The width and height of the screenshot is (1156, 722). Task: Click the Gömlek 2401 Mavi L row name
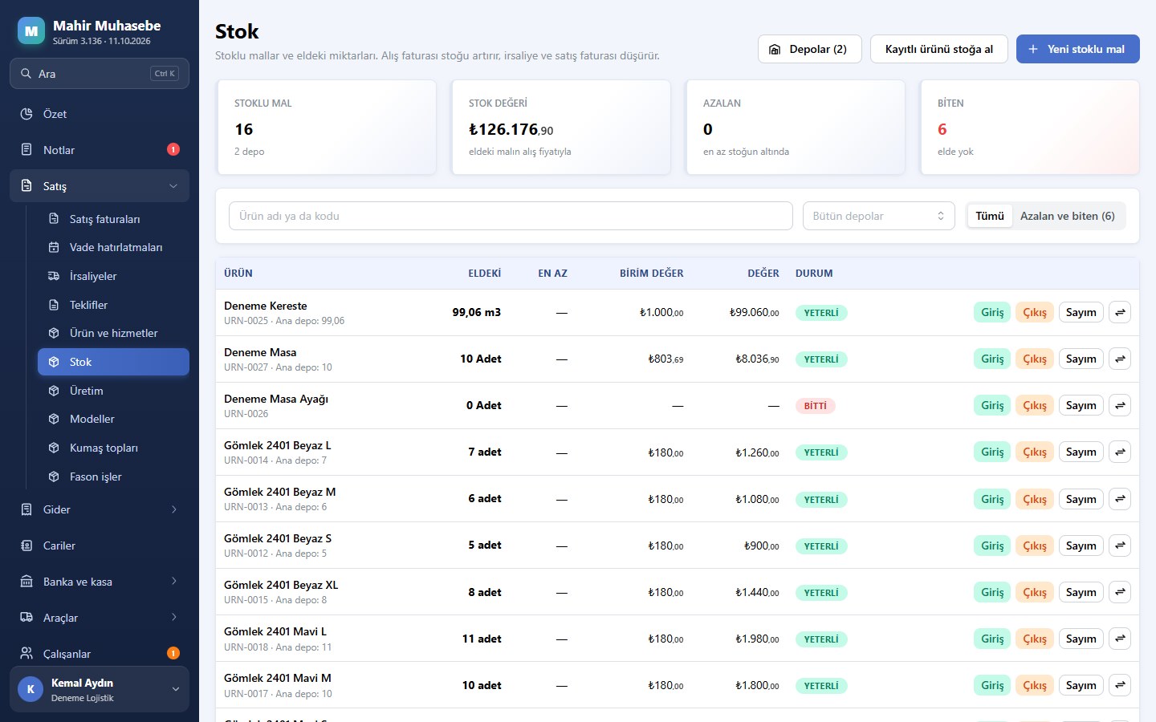pos(275,631)
